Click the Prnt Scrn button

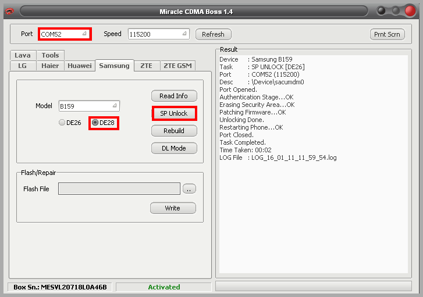click(x=387, y=34)
